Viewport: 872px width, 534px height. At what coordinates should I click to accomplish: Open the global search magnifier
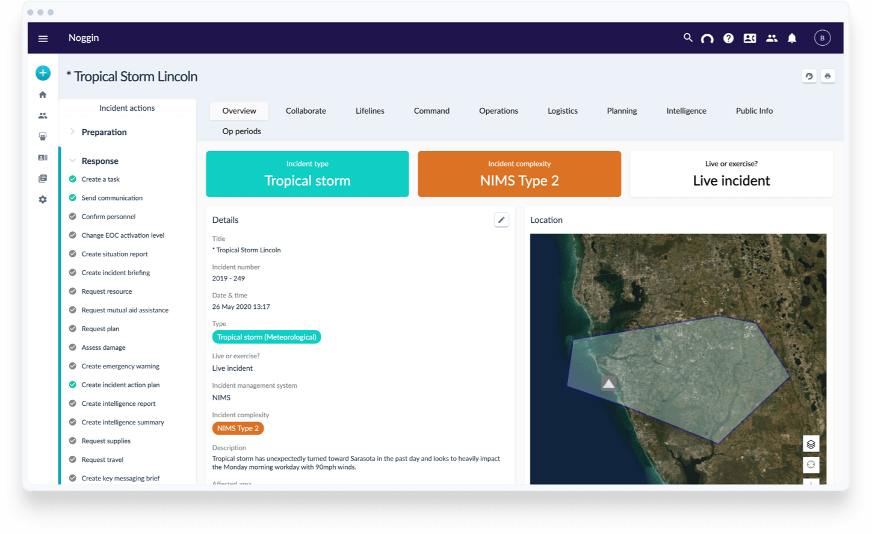point(688,38)
